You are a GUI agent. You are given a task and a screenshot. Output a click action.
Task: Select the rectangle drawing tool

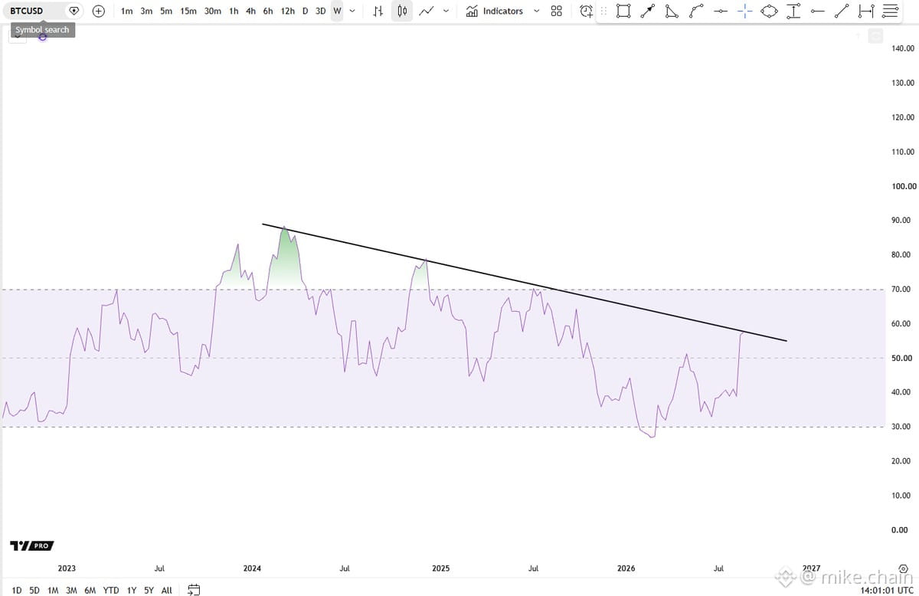tap(623, 11)
